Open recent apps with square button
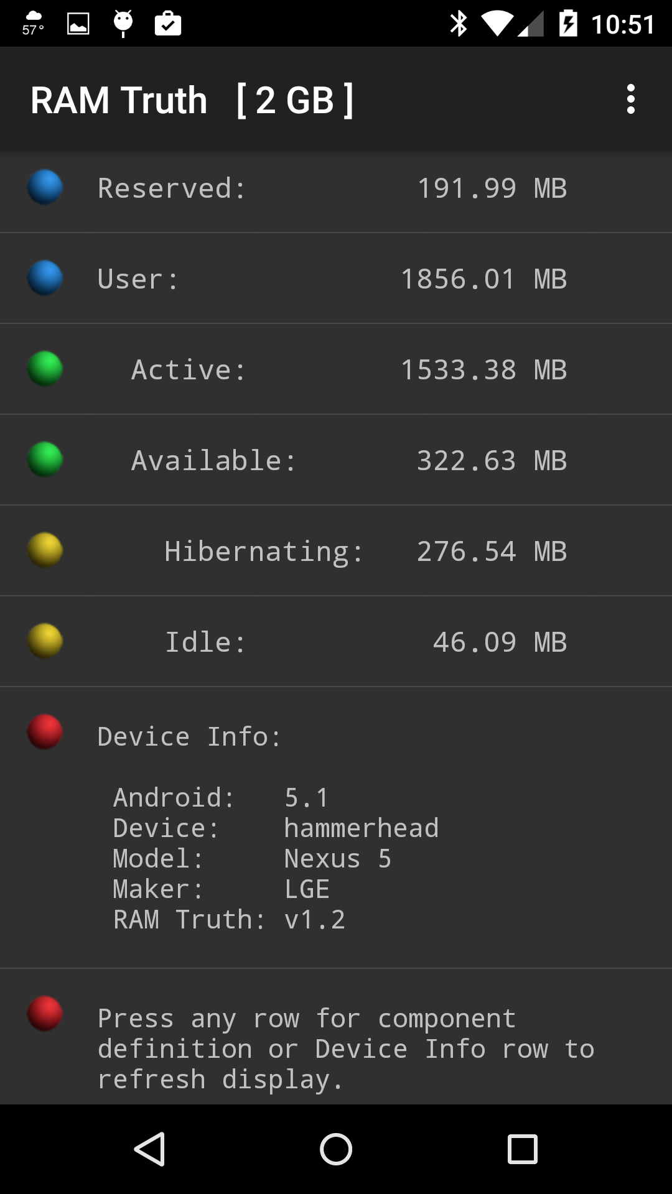This screenshot has width=672, height=1194. [522, 1149]
